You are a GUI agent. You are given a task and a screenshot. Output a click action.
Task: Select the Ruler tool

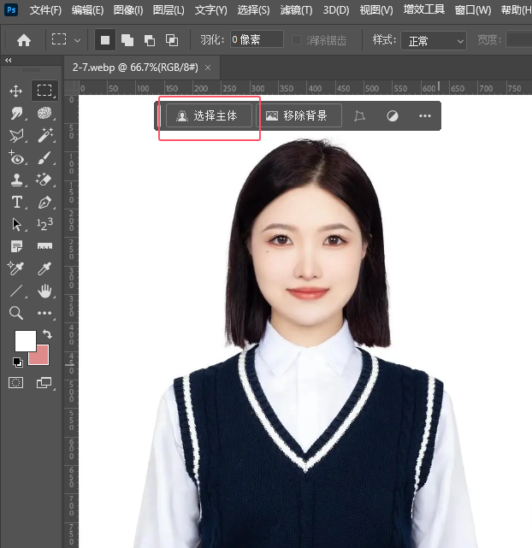(x=44, y=246)
